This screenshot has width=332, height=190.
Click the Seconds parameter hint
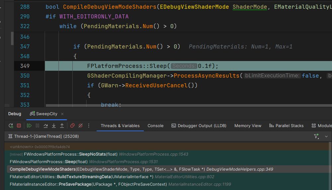coord(184,66)
